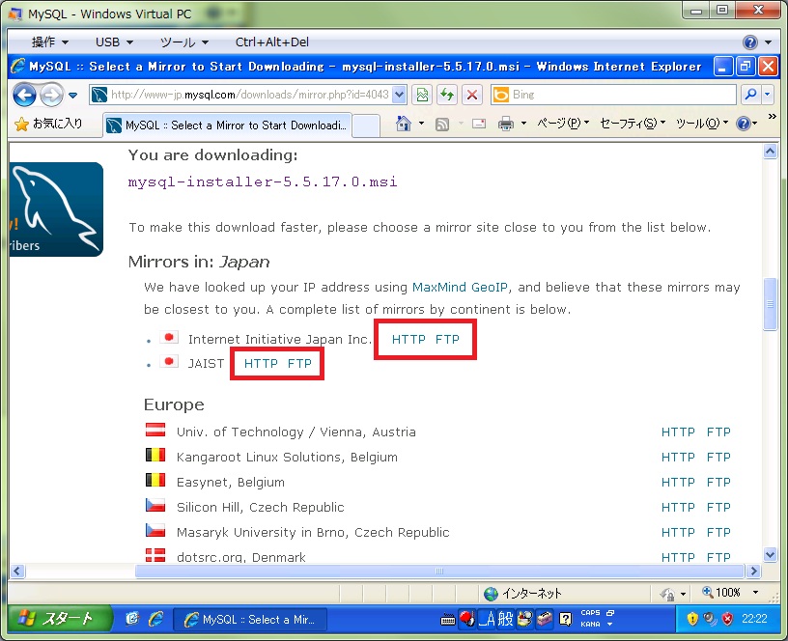Click HTTP link for Masaryk University in Brno
The width and height of the screenshot is (788, 641).
678,533
